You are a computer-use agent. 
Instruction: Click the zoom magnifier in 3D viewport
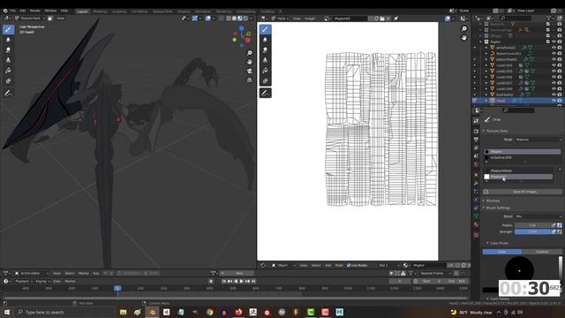pyautogui.click(x=249, y=53)
